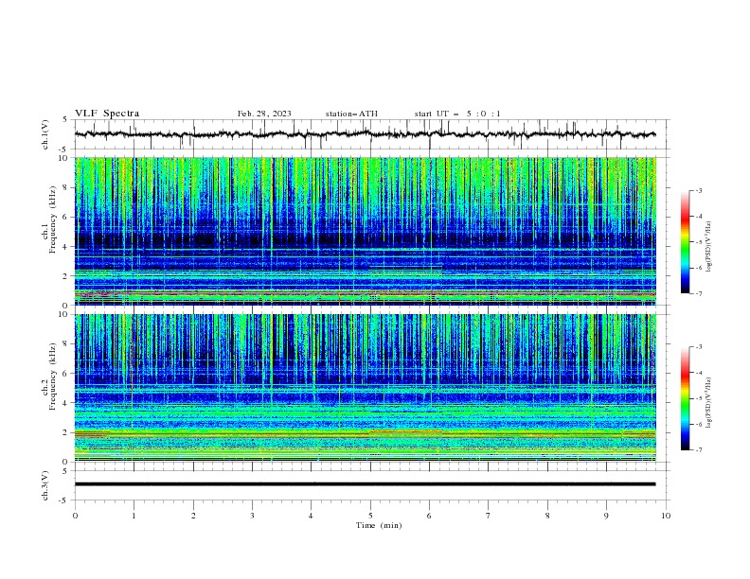The image size is (750, 579).
Task: Click time axis tick label '0'
Action: coord(75,516)
